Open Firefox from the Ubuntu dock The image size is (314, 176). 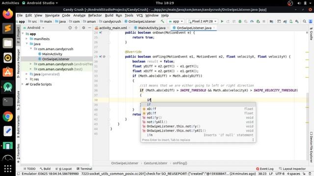(x=8, y=14)
